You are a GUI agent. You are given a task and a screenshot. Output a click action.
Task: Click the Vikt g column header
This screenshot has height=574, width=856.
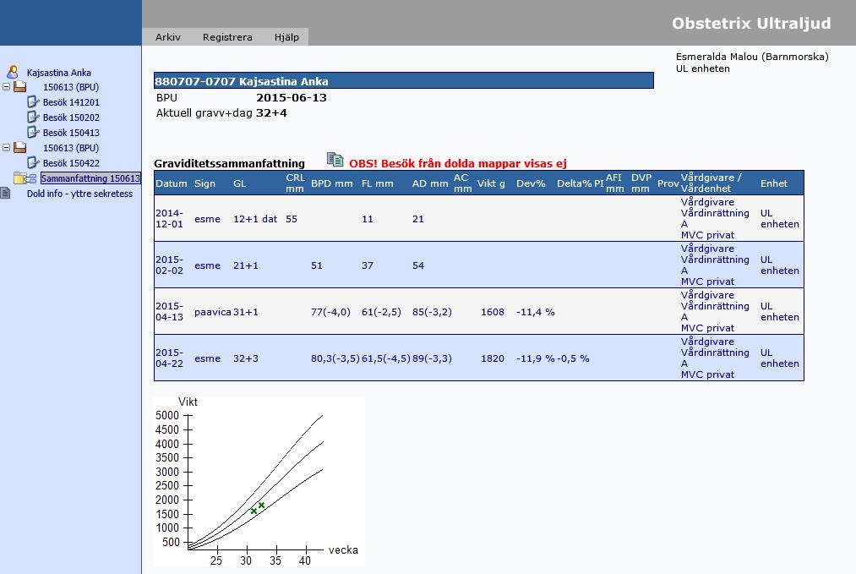[x=491, y=183]
